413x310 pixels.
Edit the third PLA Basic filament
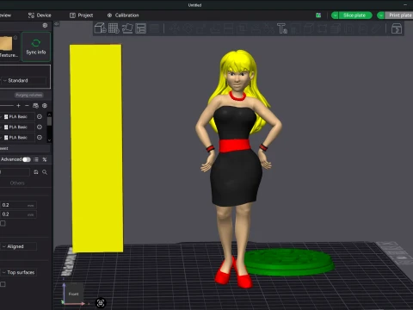40,137
